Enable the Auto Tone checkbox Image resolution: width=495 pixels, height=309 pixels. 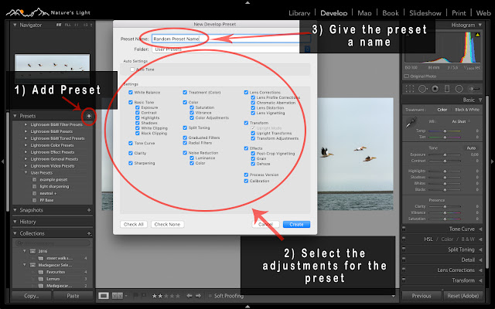coord(132,70)
